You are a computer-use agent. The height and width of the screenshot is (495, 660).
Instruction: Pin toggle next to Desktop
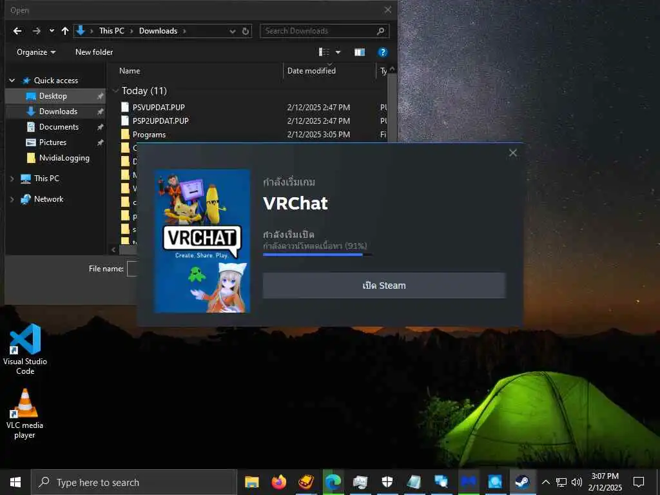(100, 97)
